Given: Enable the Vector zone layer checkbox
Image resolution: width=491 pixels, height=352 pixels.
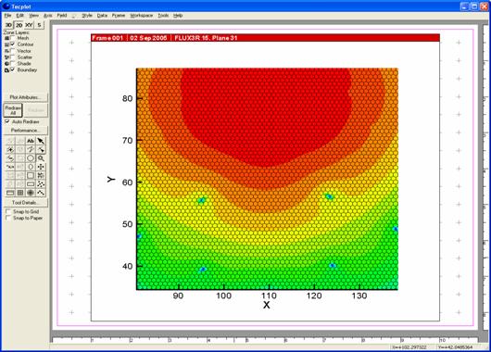Looking at the screenshot, I should point(13,50).
